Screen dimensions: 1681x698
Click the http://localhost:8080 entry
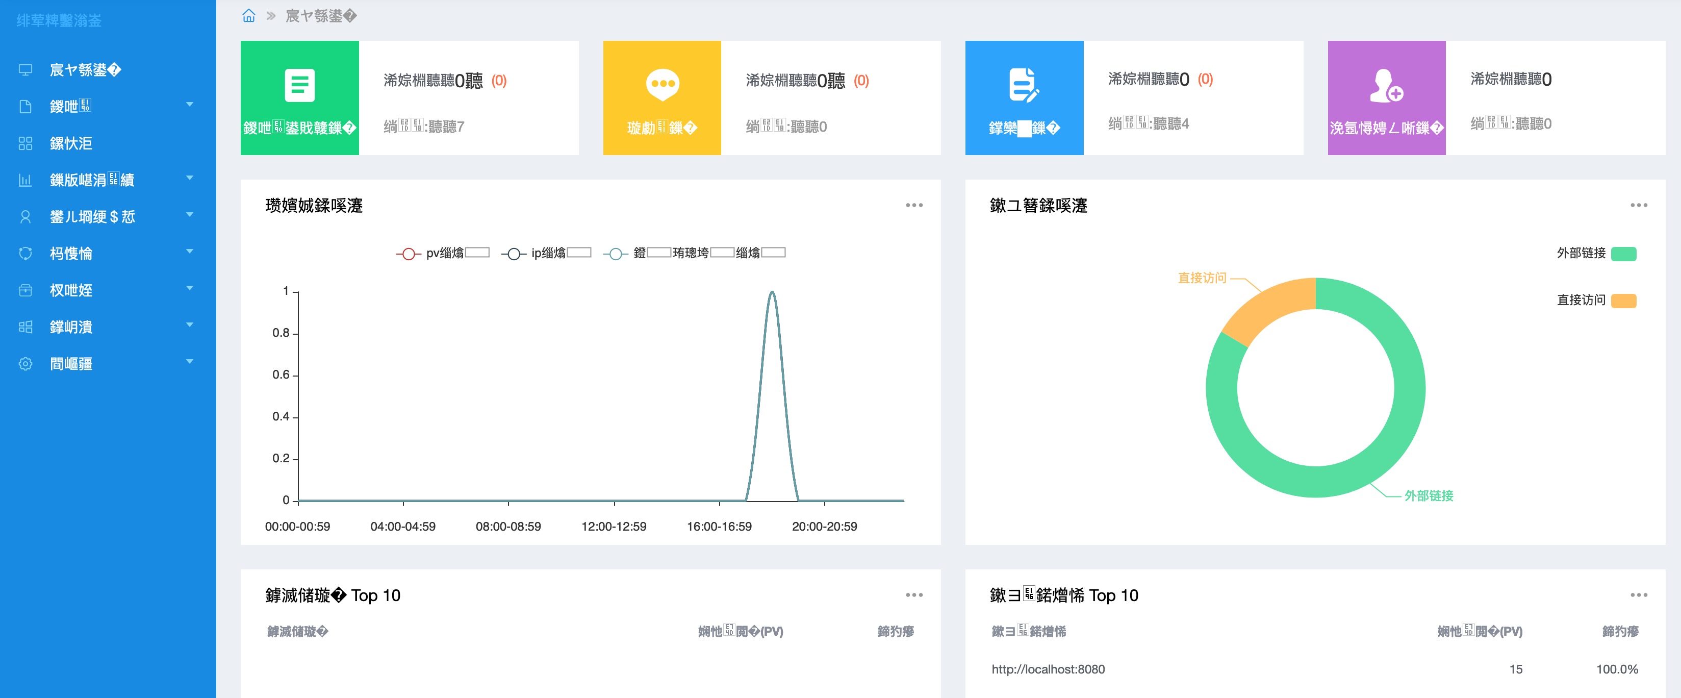[1048, 669]
